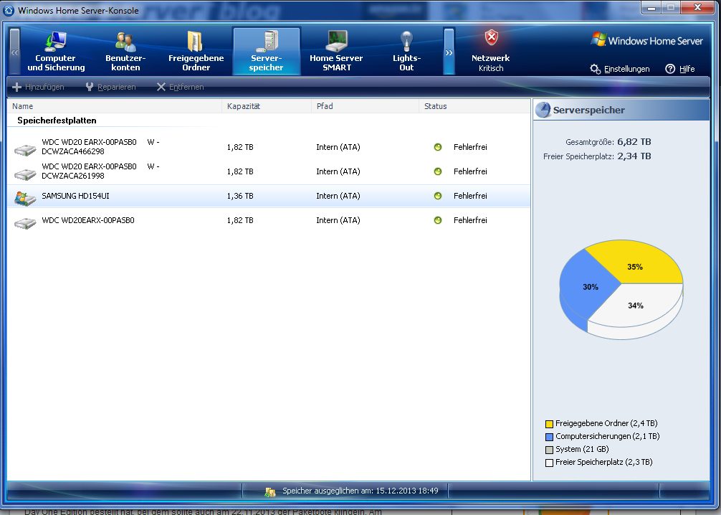Viewport: 721px width, 515px height.
Task: Click the left tab scroll arrow
Action: [15, 52]
